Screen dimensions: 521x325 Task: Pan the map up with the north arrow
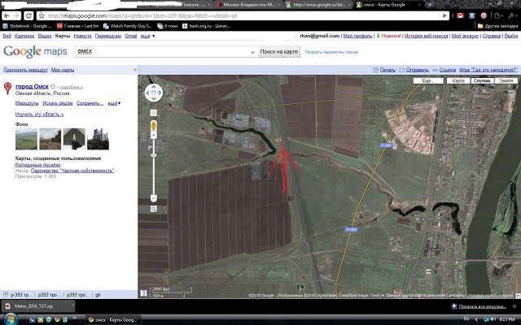point(154,87)
